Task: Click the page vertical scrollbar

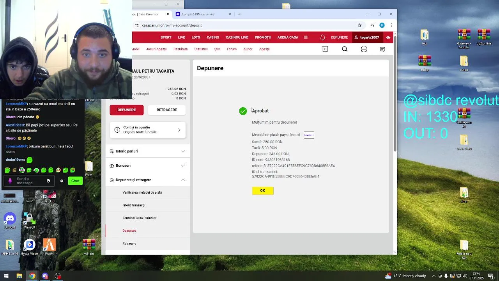Action: click(x=395, y=94)
